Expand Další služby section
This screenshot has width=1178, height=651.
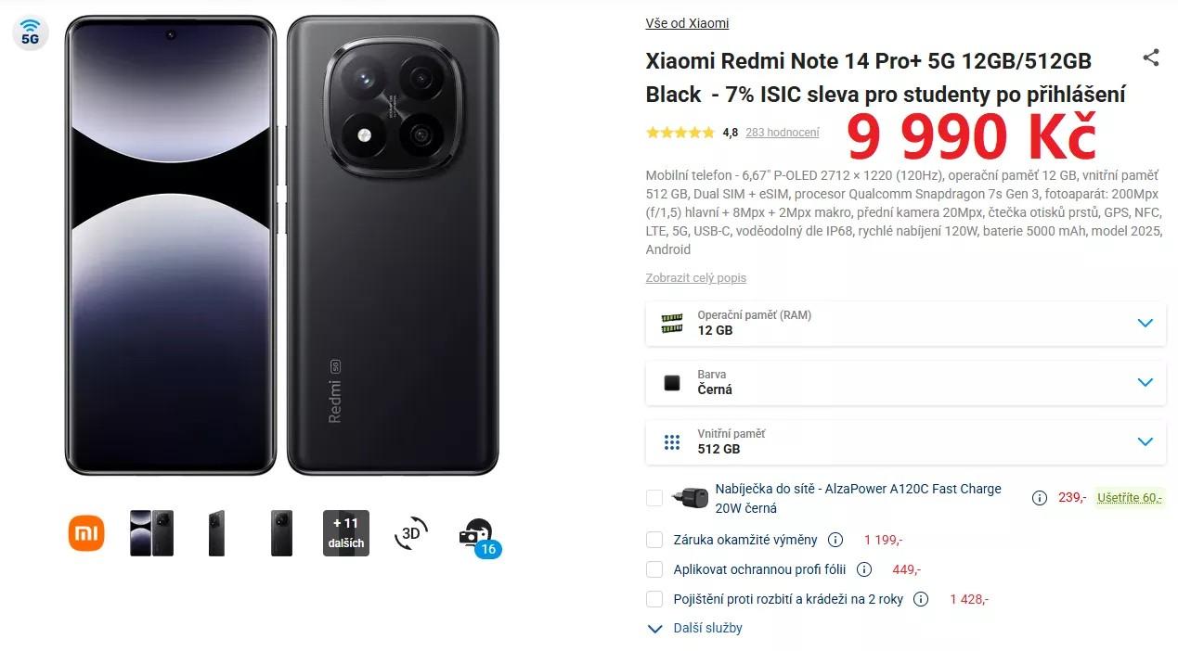(695, 628)
